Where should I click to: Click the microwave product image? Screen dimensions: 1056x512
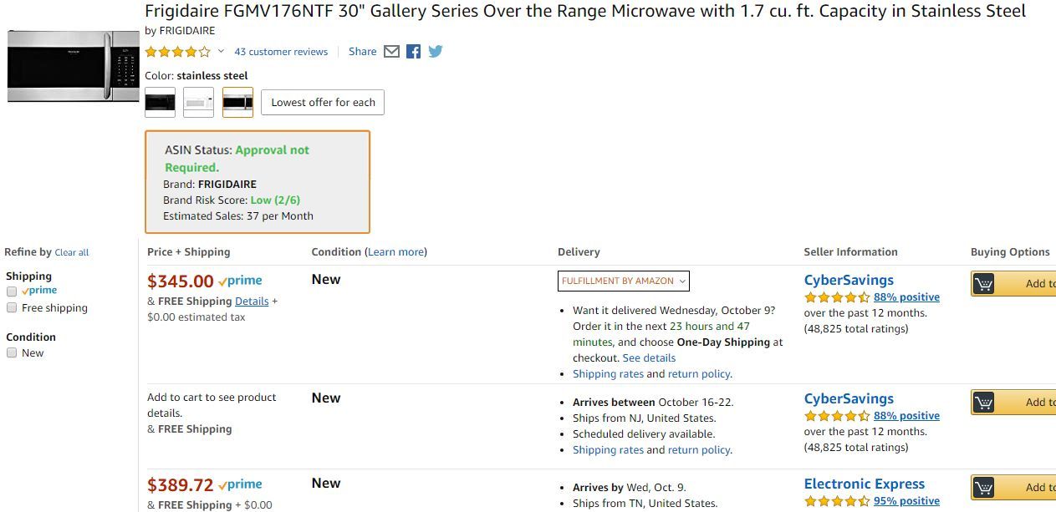pyautogui.click(x=71, y=67)
